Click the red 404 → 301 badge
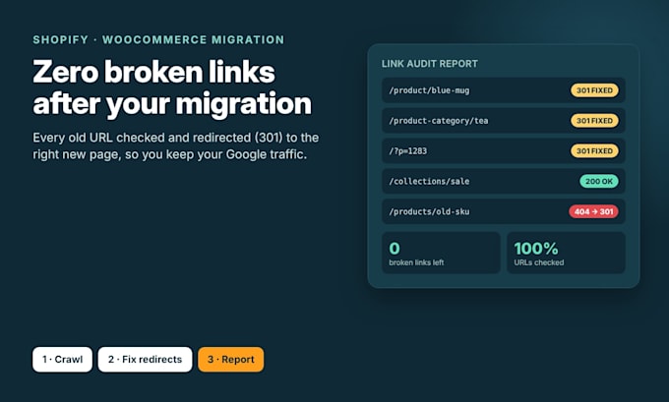This screenshot has height=402, width=669. pyautogui.click(x=593, y=211)
